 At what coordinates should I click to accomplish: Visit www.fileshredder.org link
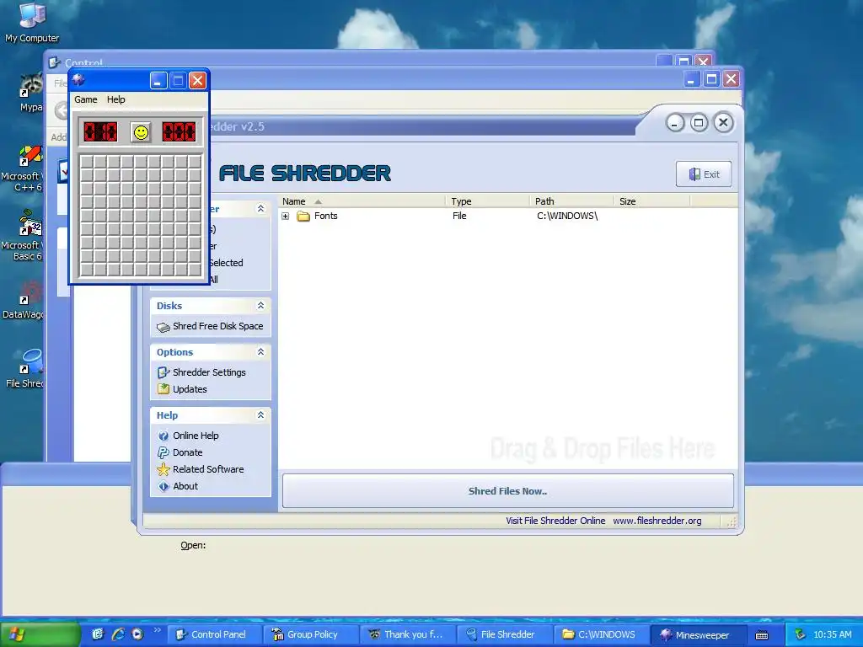[657, 521]
